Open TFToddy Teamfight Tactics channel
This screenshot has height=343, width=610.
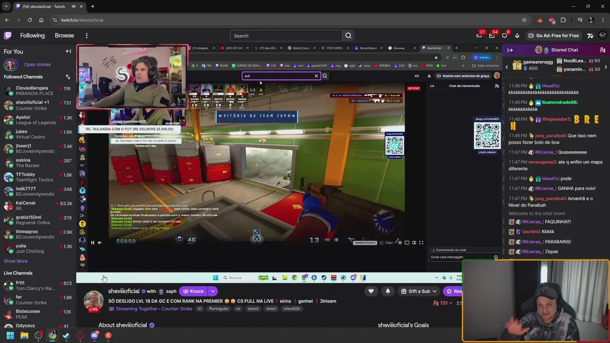click(x=37, y=177)
